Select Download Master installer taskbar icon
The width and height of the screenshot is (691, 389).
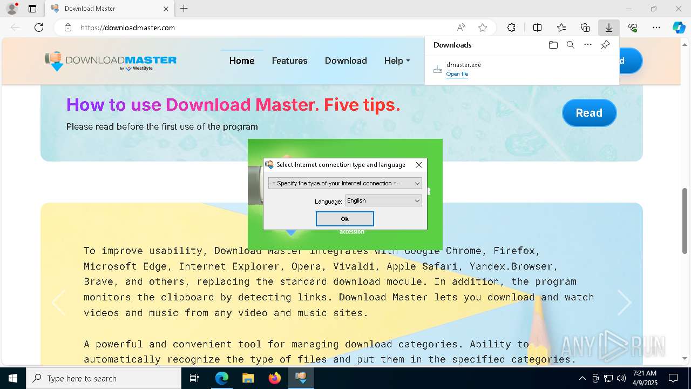click(x=301, y=378)
